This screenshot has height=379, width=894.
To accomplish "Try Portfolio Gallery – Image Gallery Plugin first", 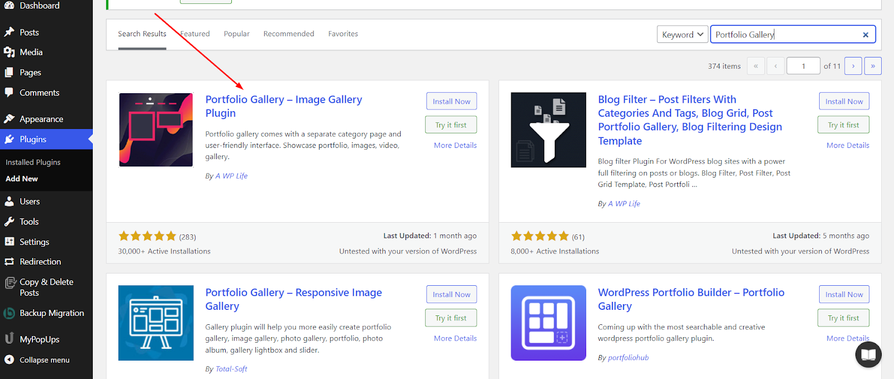I will (x=451, y=125).
